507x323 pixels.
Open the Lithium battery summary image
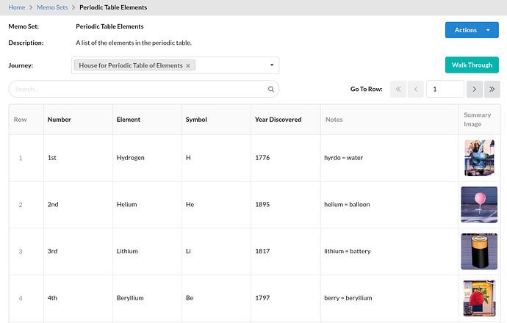479,251
